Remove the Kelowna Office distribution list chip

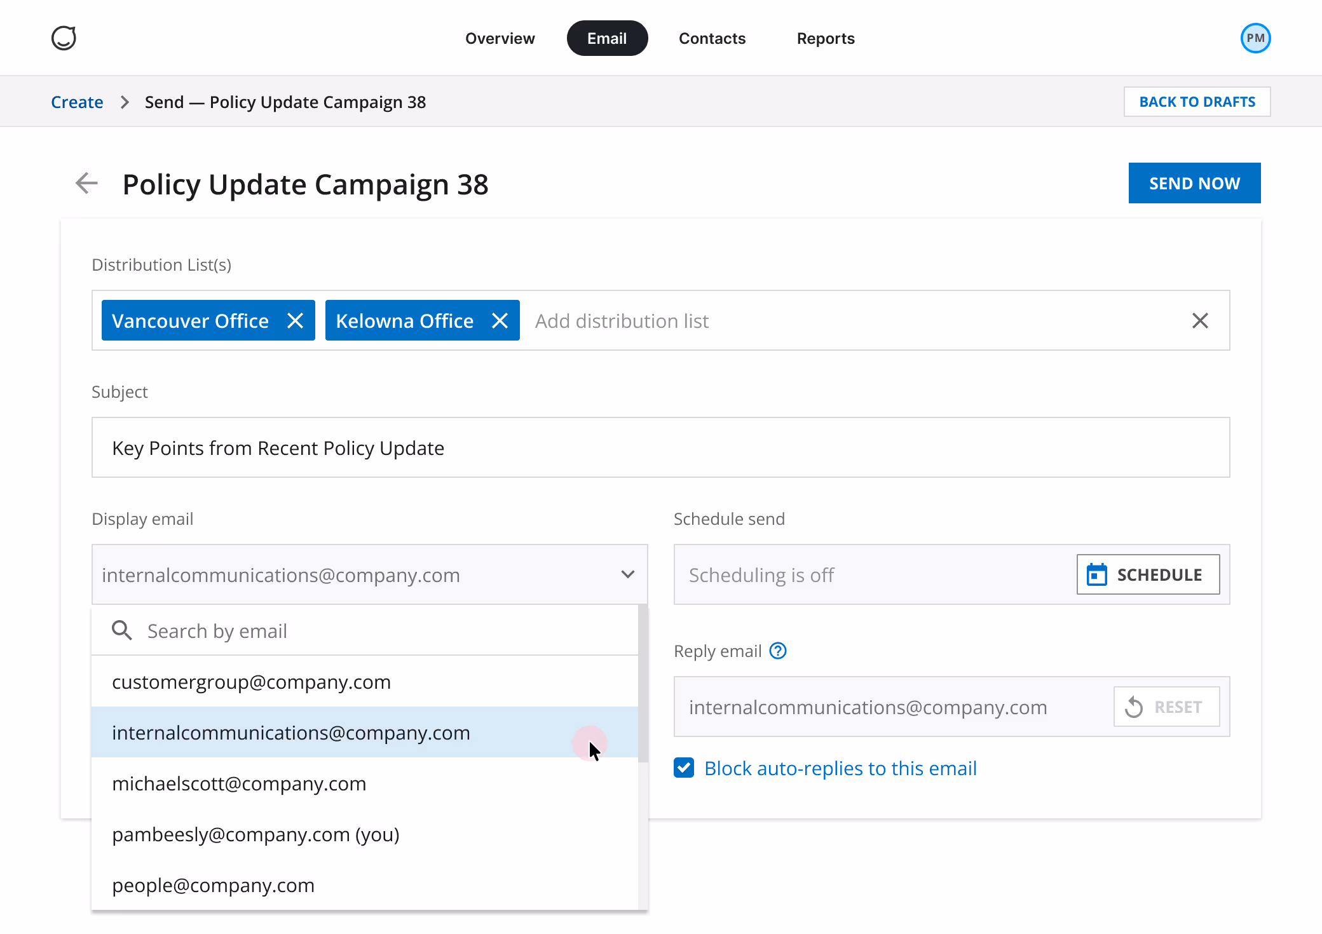click(500, 320)
